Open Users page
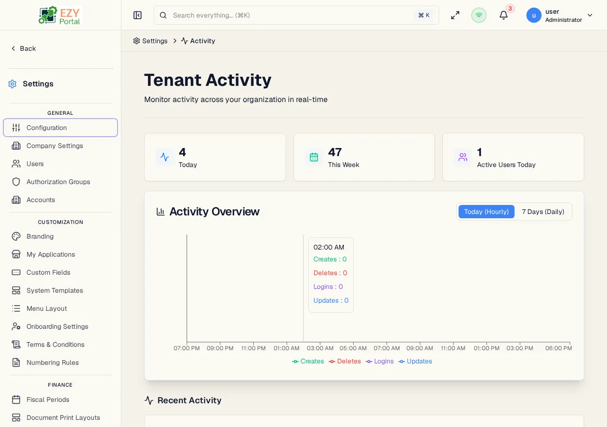This screenshot has width=607, height=427. pos(60,164)
